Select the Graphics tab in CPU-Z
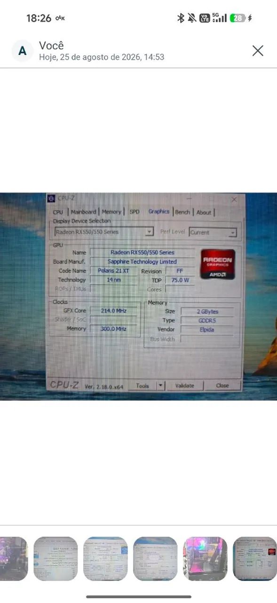 coord(159,212)
